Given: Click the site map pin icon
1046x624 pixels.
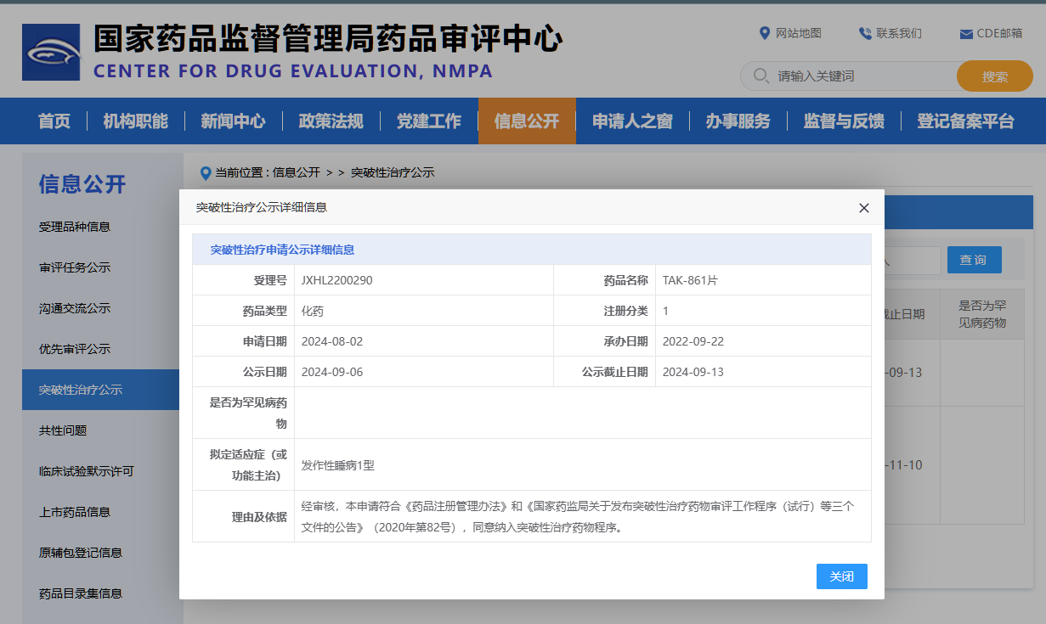Looking at the screenshot, I should (764, 33).
